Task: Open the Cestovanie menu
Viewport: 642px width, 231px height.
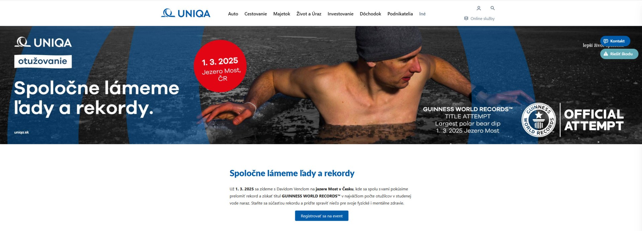Action: 255,14
